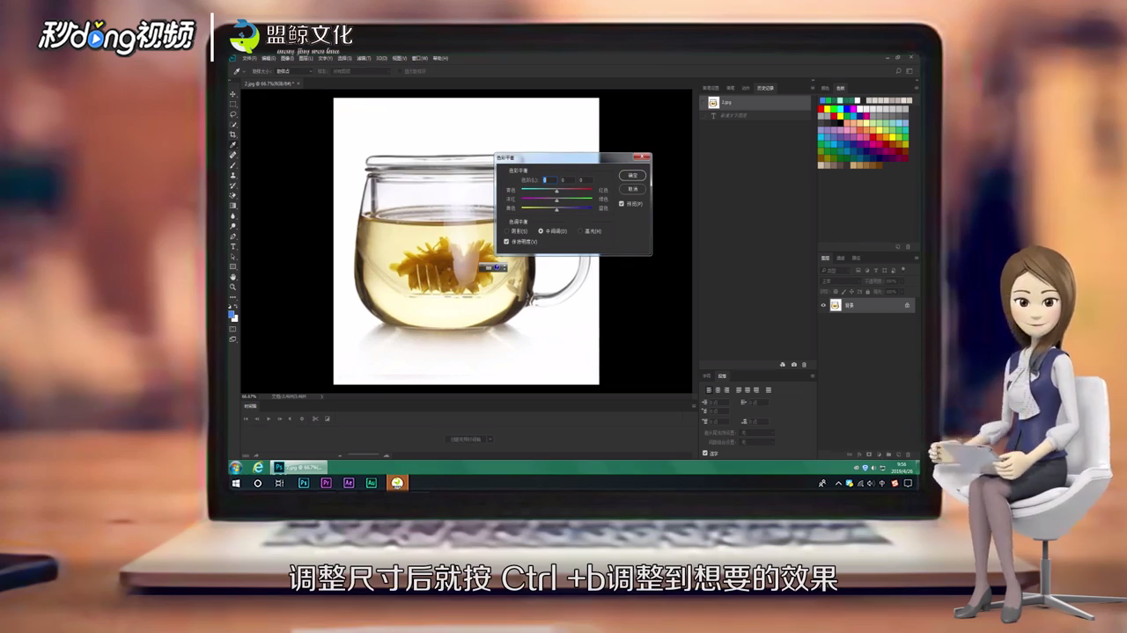Open the History panel flyout menu
Screen dimensions: 1127x633
tap(813, 88)
